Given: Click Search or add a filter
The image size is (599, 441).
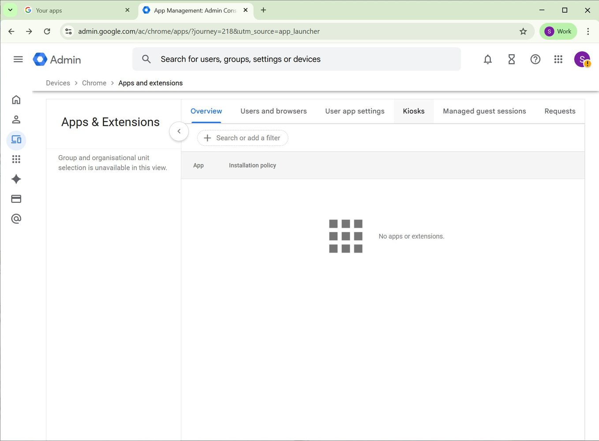Looking at the screenshot, I should 243,138.
